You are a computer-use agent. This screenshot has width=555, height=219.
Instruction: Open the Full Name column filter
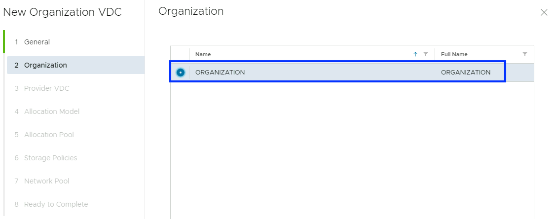(525, 54)
